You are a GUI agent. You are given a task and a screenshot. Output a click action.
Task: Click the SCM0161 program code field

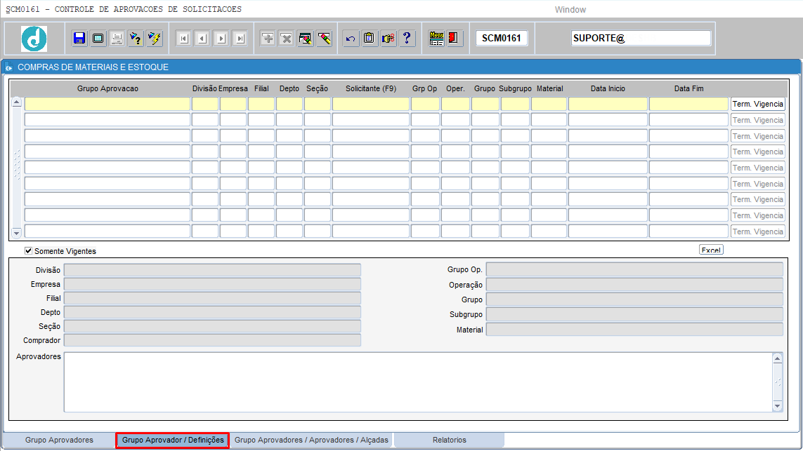coord(502,39)
